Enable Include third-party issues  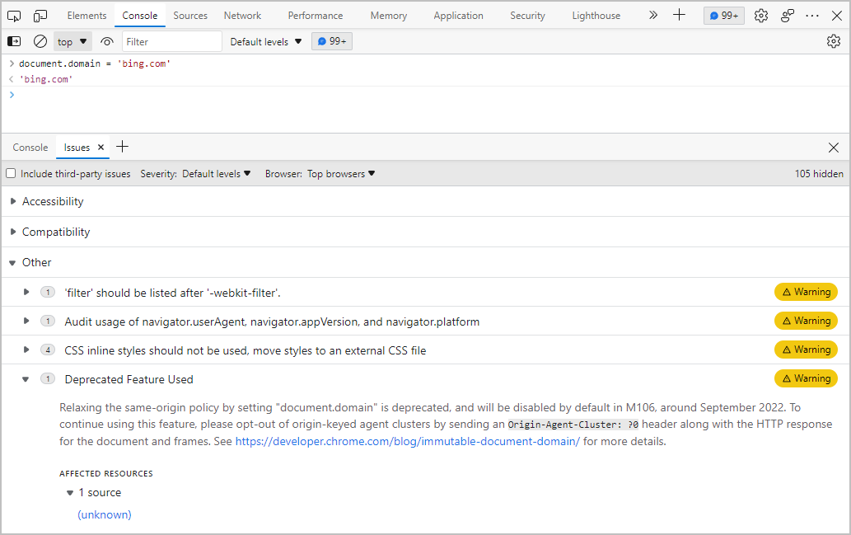[x=11, y=173]
